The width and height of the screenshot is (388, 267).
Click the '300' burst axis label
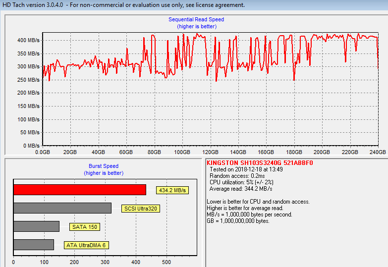[105, 262]
